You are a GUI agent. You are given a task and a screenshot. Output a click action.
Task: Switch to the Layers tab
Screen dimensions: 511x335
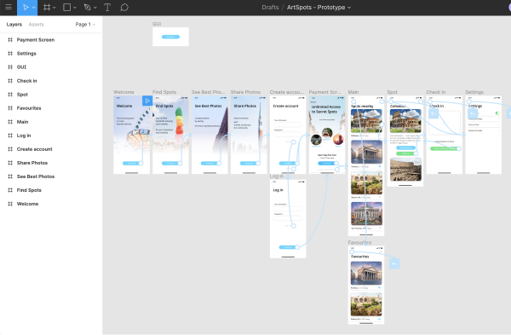14,25
